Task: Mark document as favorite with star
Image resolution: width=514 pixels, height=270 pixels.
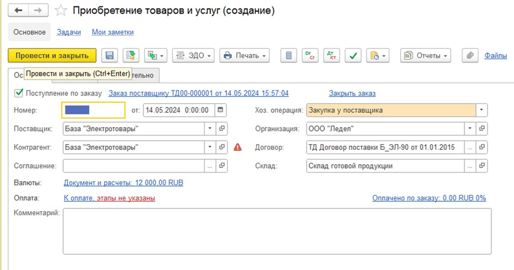Action: click(60, 11)
